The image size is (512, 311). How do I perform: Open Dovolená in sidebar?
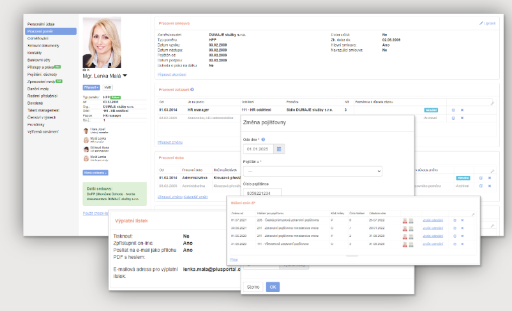point(35,103)
